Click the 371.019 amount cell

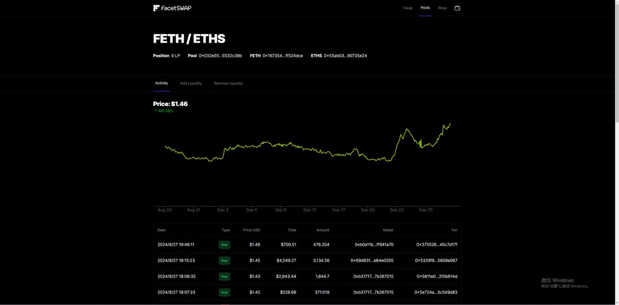pos(321,292)
